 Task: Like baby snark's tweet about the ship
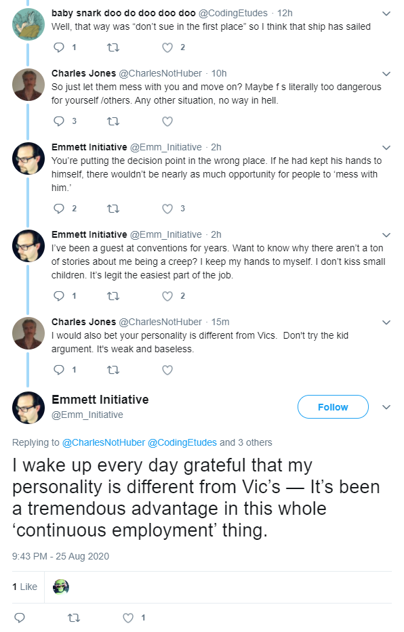tap(167, 47)
